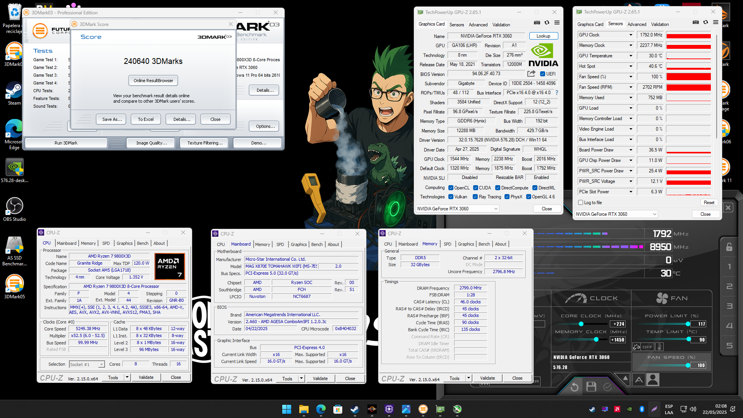This screenshot has height=418, width=743.
Task: Select Afterburner profile slot 1
Action: [729, 267]
